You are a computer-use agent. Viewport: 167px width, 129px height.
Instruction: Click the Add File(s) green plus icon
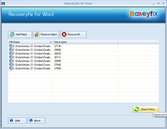[12, 34]
